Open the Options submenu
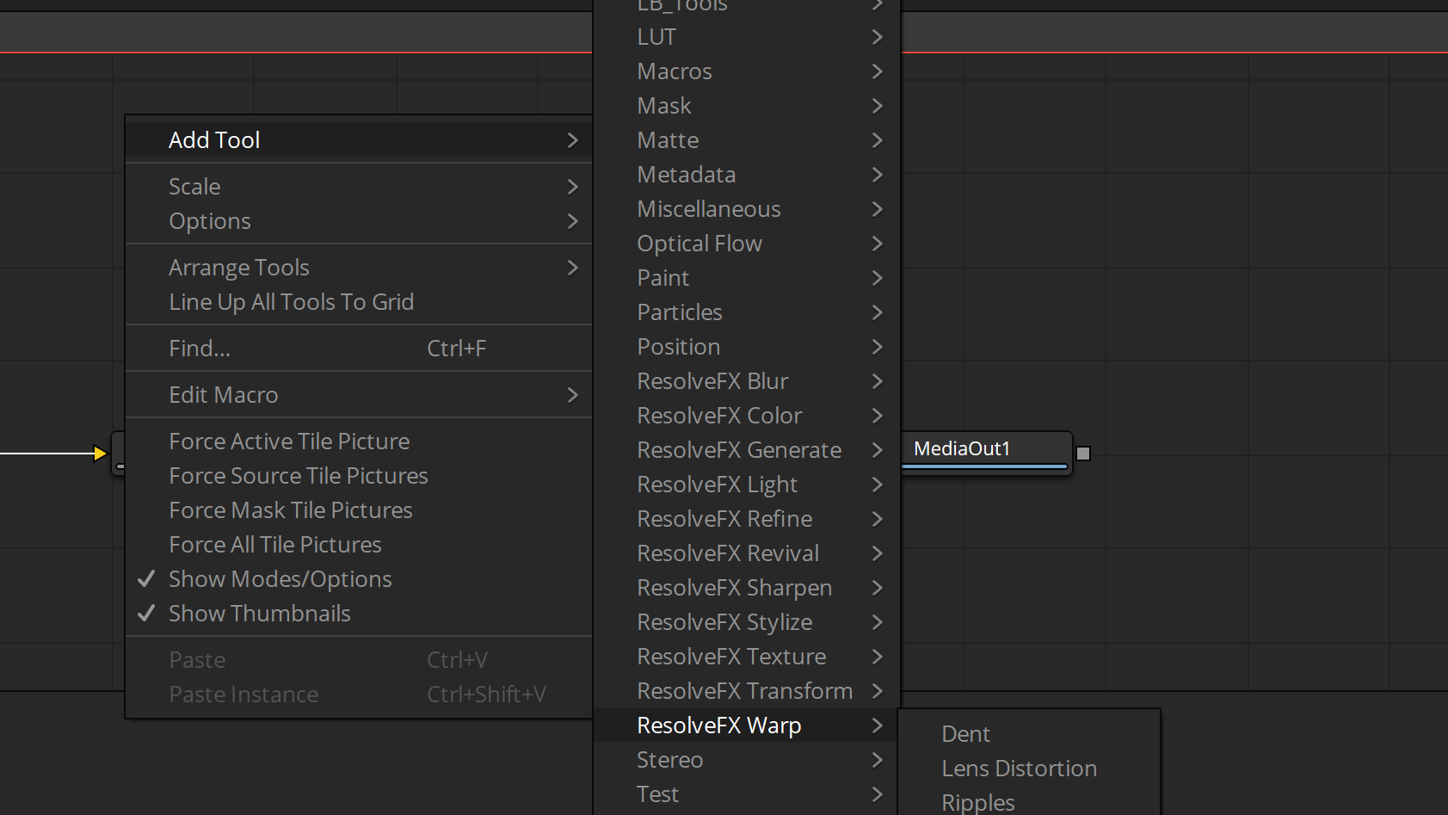The height and width of the screenshot is (815, 1448). click(x=359, y=221)
